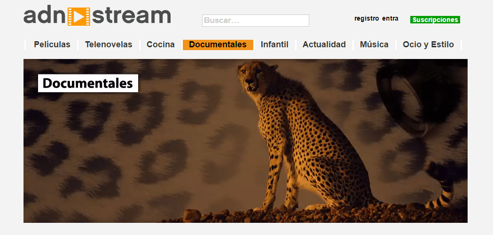Open the entra login link

point(390,18)
